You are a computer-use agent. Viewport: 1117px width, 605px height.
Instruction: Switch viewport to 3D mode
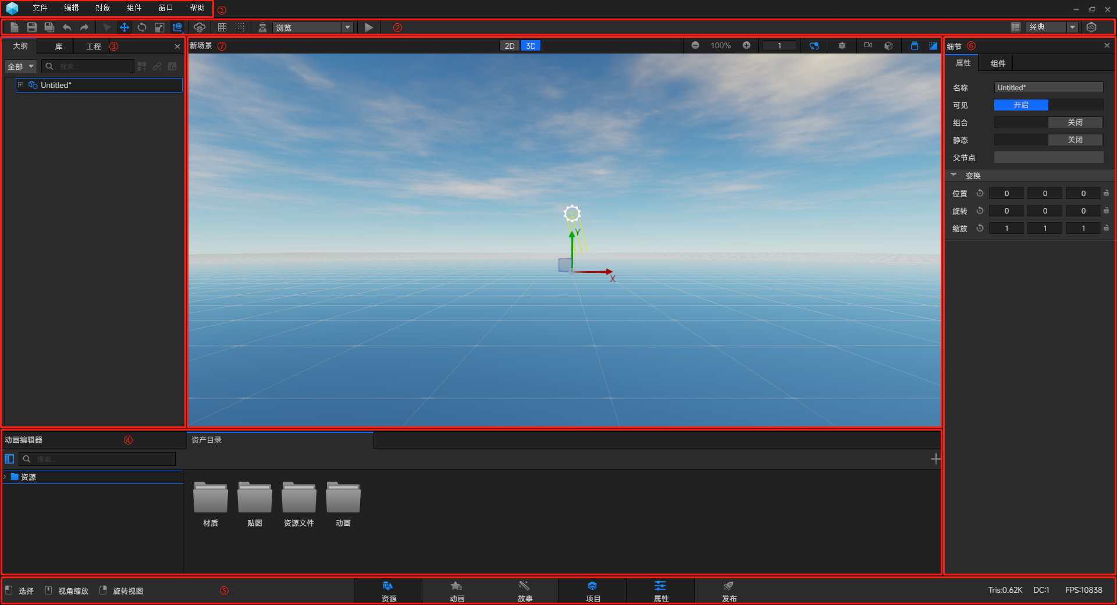point(531,46)
